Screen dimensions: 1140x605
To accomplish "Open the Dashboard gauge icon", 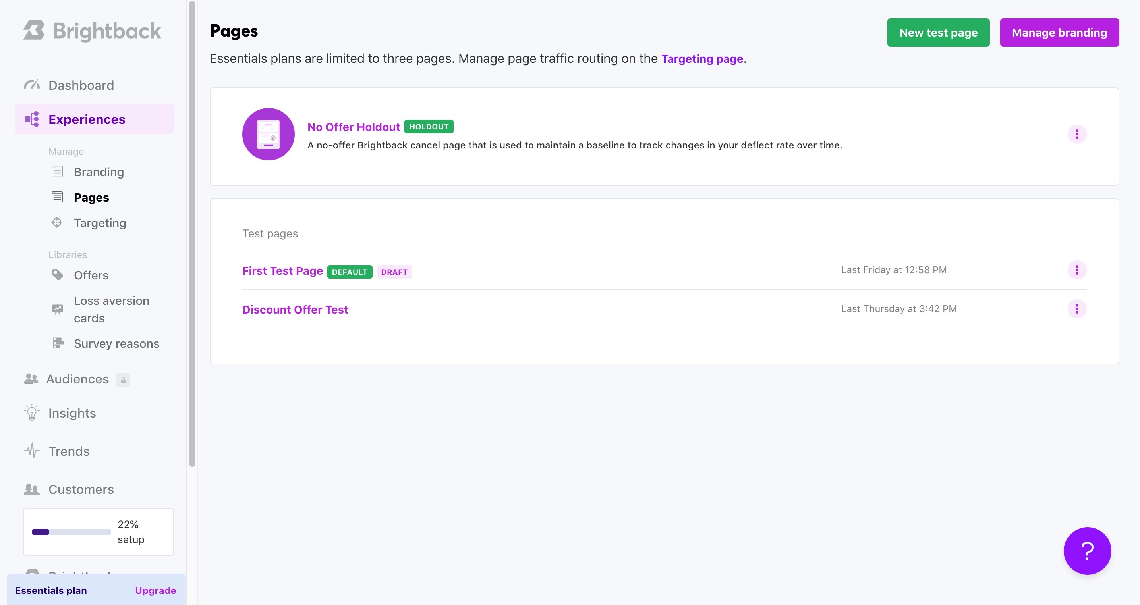I will click(x=31, y=85).
